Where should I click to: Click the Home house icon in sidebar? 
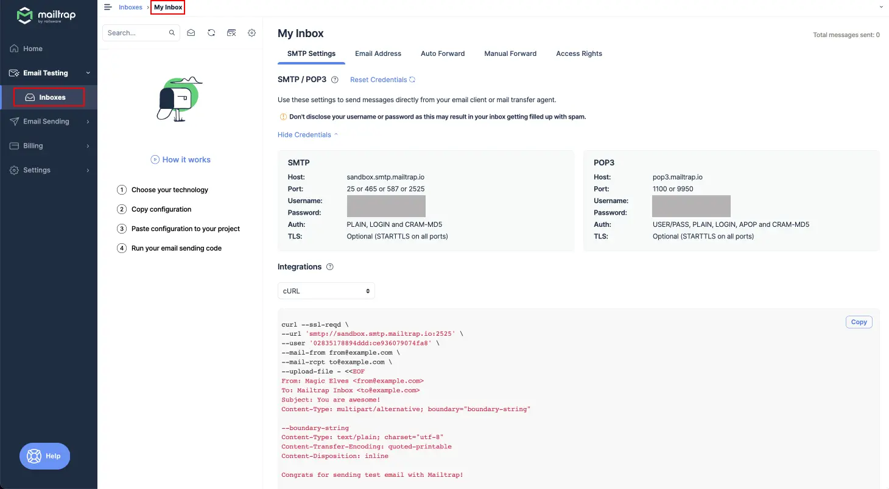15,49
